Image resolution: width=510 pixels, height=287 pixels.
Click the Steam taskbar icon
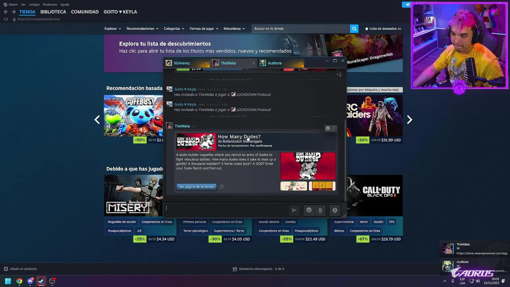tap(41, 281)
